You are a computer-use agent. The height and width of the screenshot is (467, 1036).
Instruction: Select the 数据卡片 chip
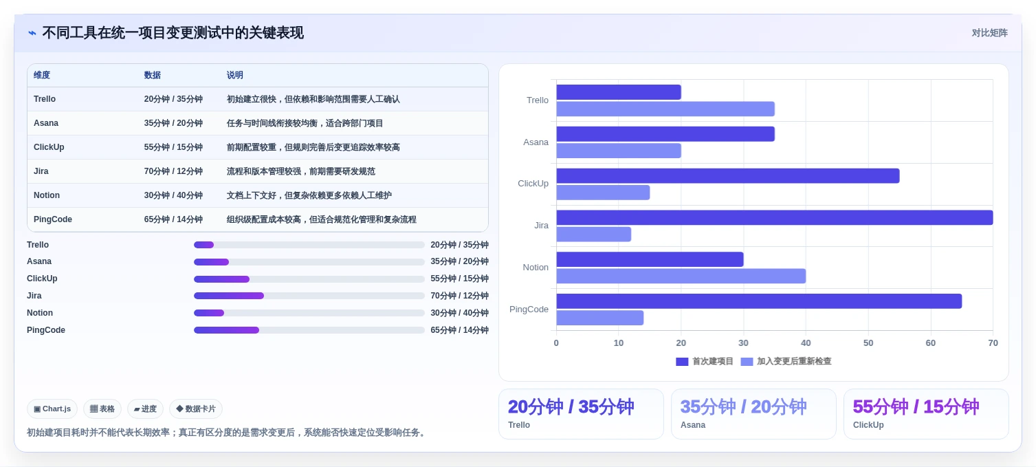(x=196, y=409)
